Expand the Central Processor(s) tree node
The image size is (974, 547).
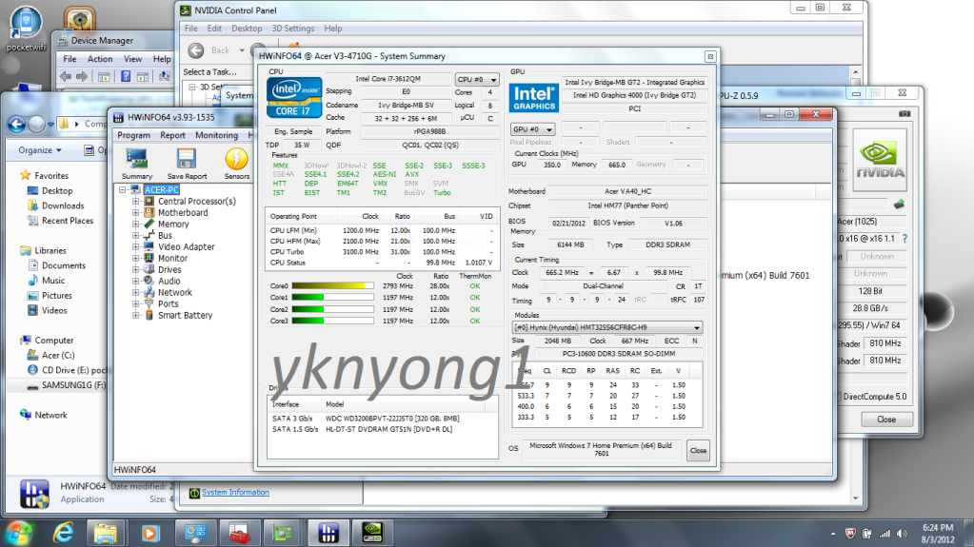tap(135, 201)
